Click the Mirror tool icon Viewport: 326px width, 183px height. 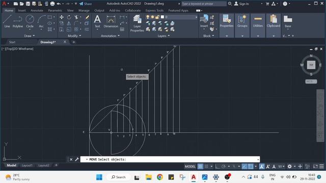click(69, 23)
